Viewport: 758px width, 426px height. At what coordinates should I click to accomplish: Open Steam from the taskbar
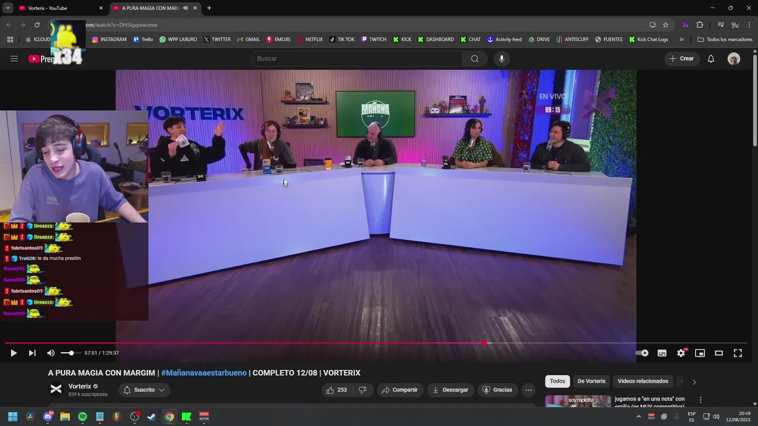[x=152, y=417]
